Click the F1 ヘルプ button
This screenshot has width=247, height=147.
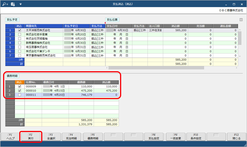pyautogui.click(x=10, y=137)
